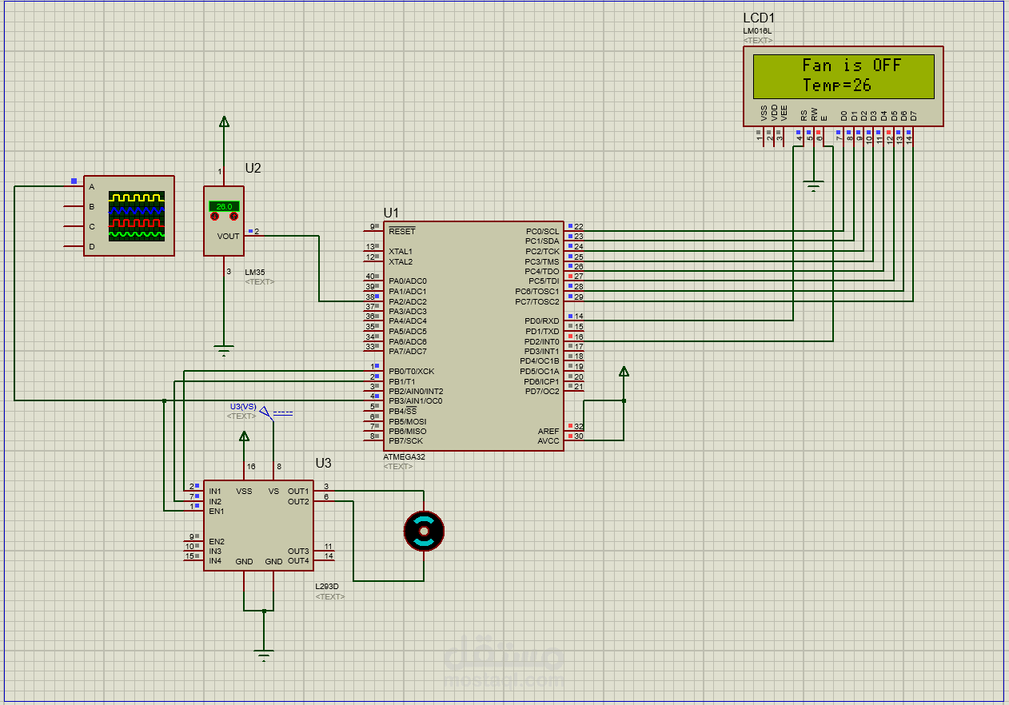The height and width of the screenshot is (705, 1009).
Task: Select the L293D driver chip body
Action: coord(258,525)
